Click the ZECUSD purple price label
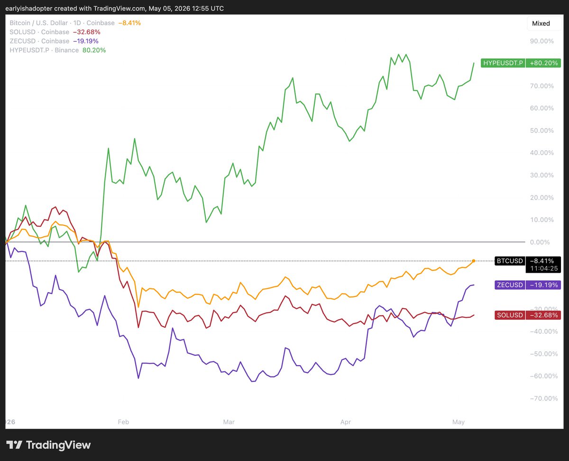The height and width of the screenshot is (461, 569). (x=510, y=285)
